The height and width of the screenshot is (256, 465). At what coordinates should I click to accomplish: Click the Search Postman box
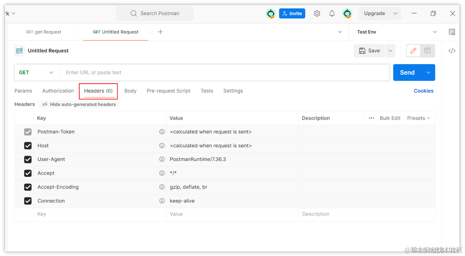(155, 13)
